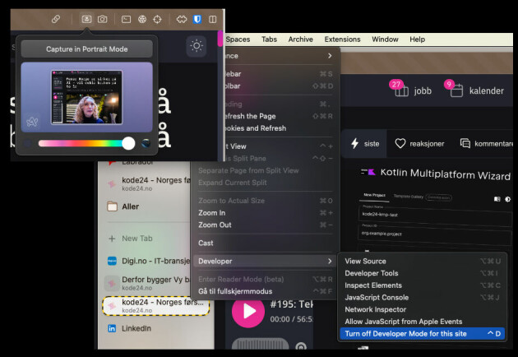Open the Spaces menu in menu bar
The width and height of the screenshot is (518, 357).
pyautogui.click(x=238, y=39)
